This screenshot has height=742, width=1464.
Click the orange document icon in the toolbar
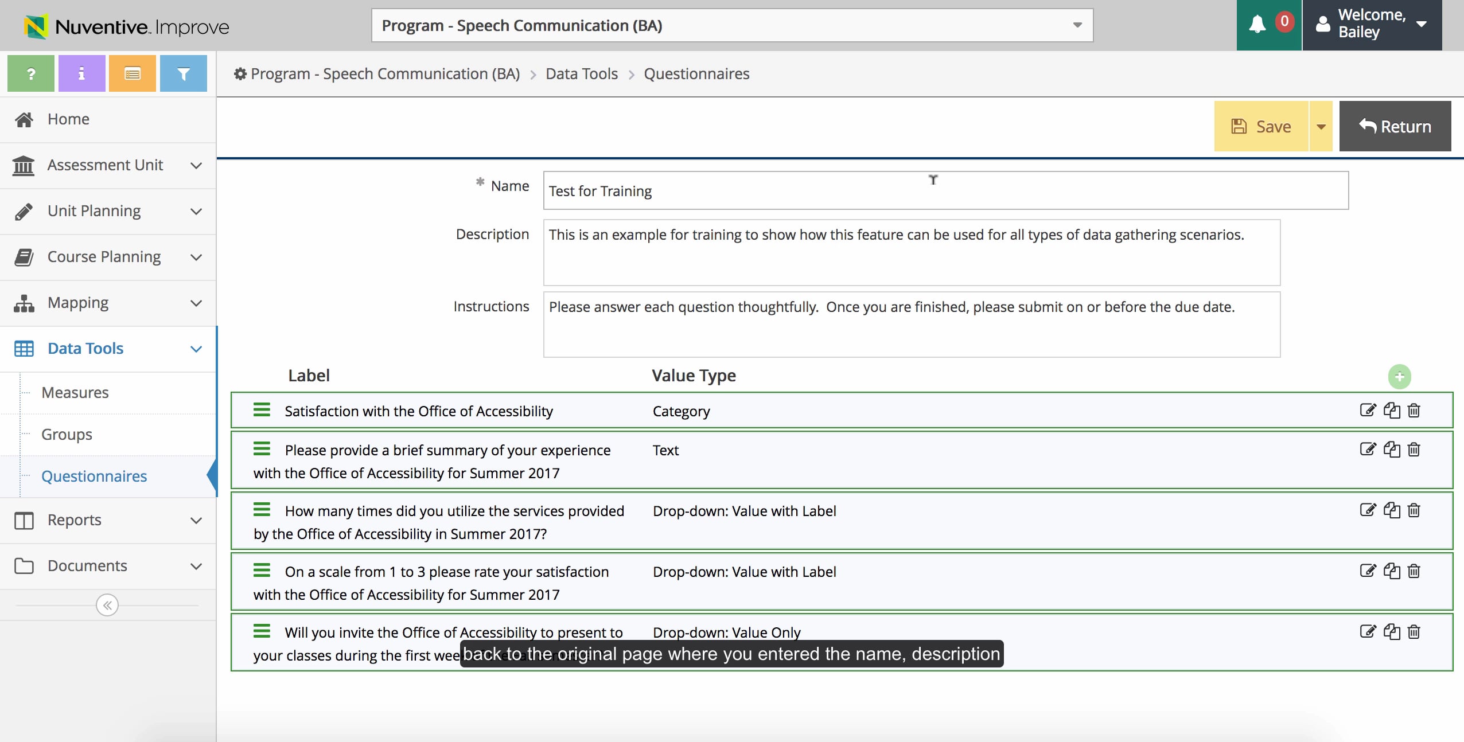(133, 73)
